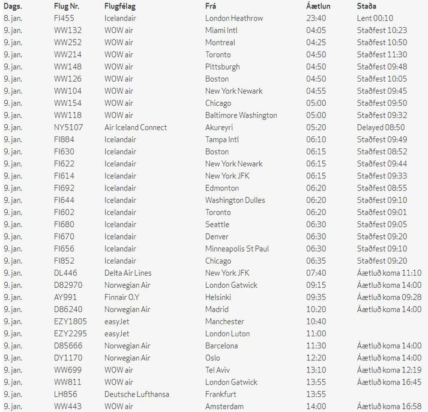Click Delayed 08:50 status for Akureyri

coord(381,127)
